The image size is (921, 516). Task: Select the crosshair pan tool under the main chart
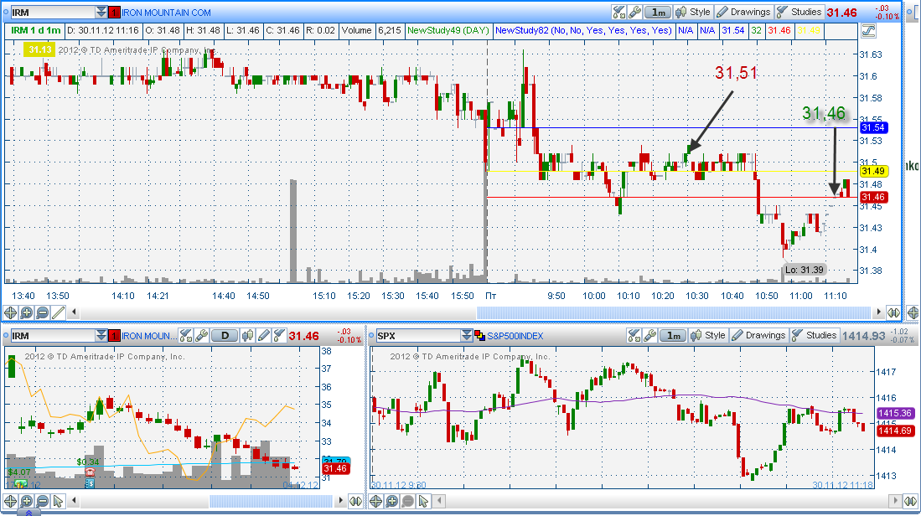(10, 312)
